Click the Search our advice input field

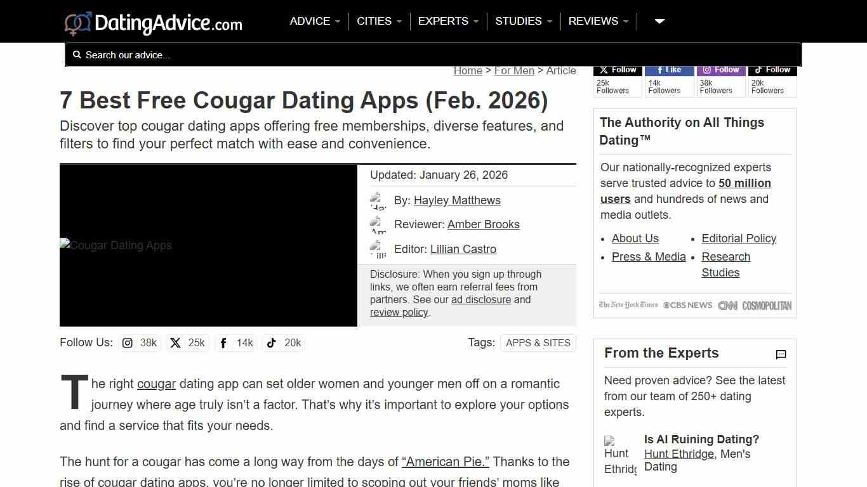tap(254, 55)
